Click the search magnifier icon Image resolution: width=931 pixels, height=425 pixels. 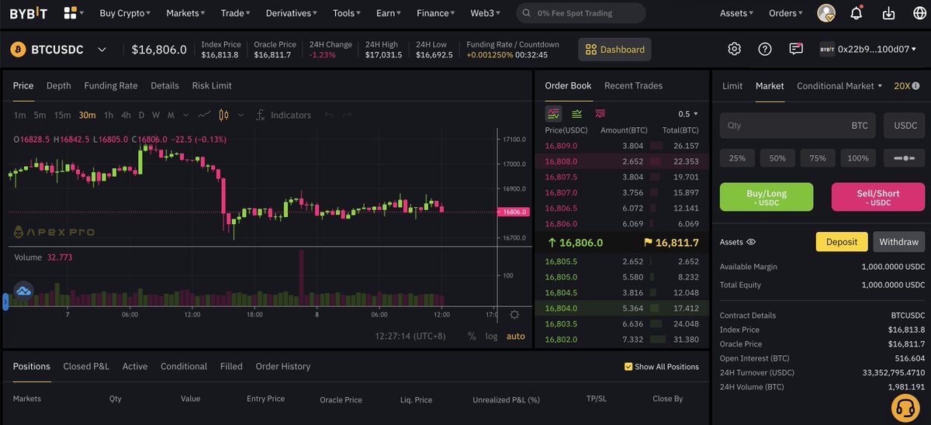(x=528, y=13)
